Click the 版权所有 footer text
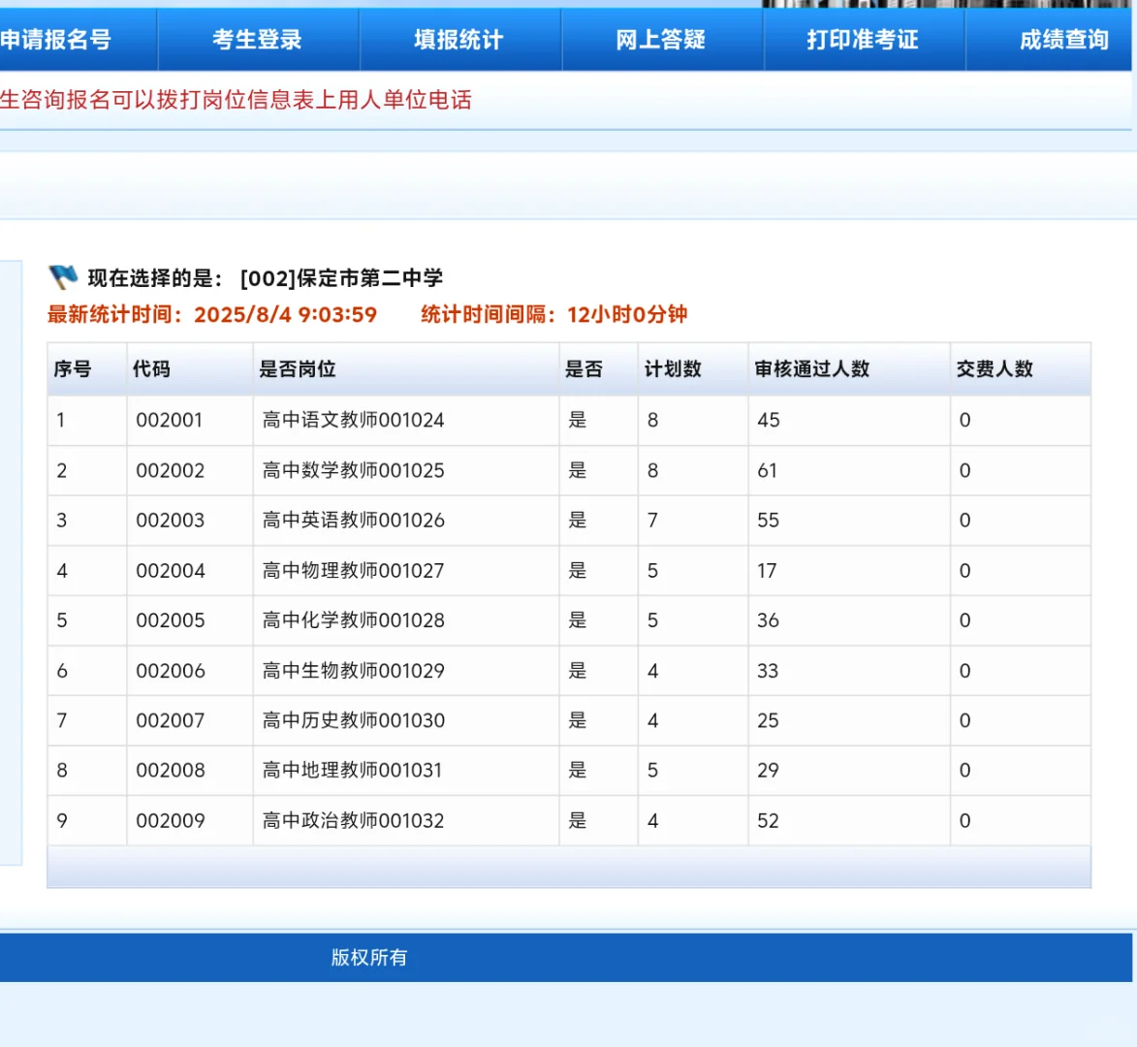 (x=369, y=958)
